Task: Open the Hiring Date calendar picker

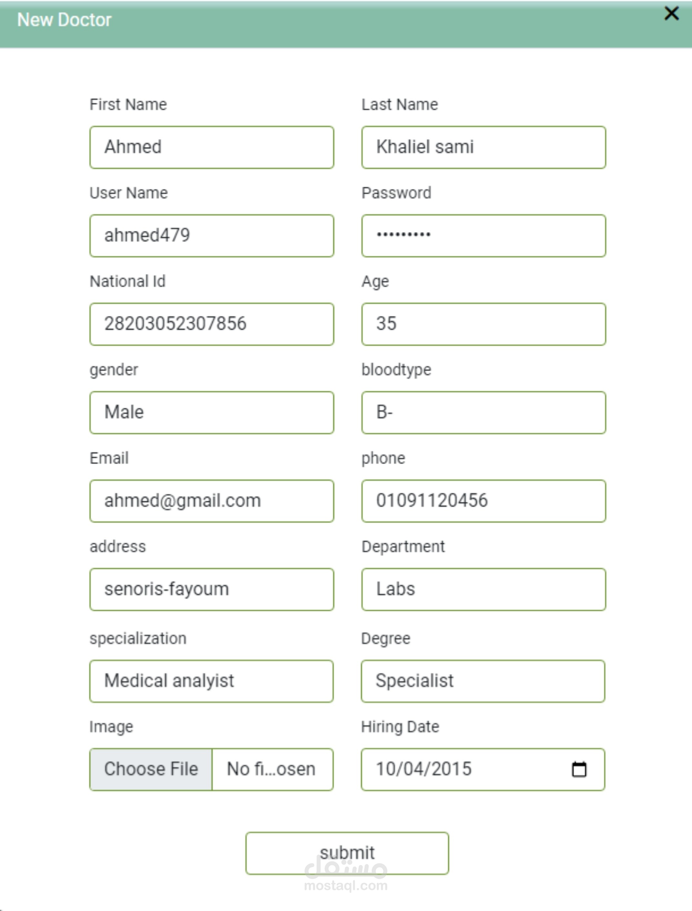Action: coord(579,769)
